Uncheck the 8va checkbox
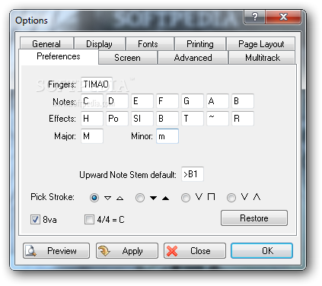The image size is (322, 286). point(35,219)
